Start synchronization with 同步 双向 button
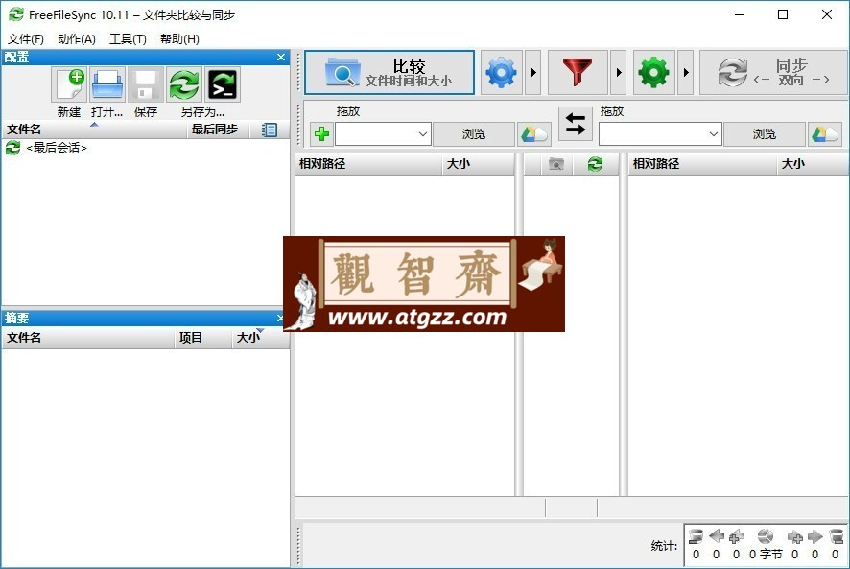Screen dimensions: 850x569 (773, 73)
